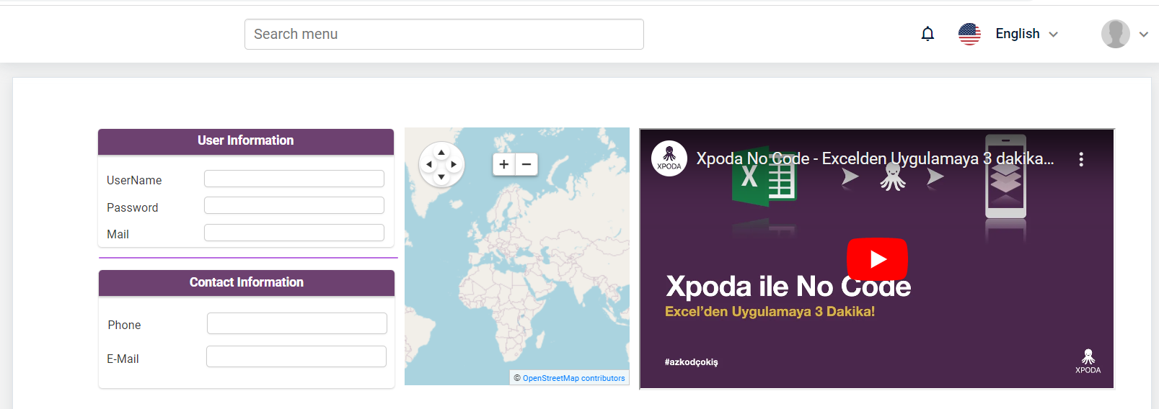
Task: Play the Xpoda YouTube video
Action: [877, 259]
